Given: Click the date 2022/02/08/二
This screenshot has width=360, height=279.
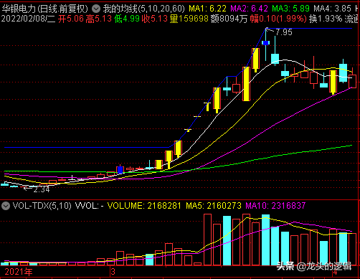Looking at the screenshot, I should (x=28, y=19).
